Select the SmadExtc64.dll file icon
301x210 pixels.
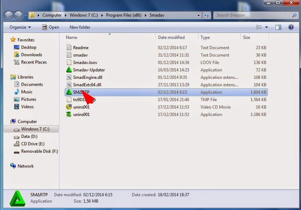pyautogui.click(x=69, y=84)
